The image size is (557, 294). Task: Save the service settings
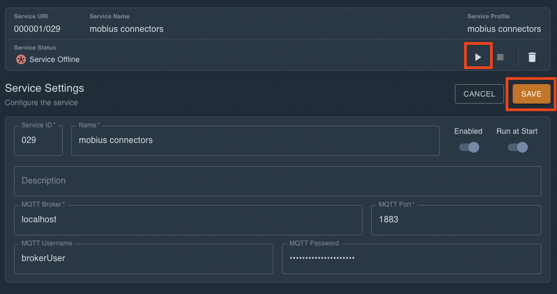[x=531, y=94]
